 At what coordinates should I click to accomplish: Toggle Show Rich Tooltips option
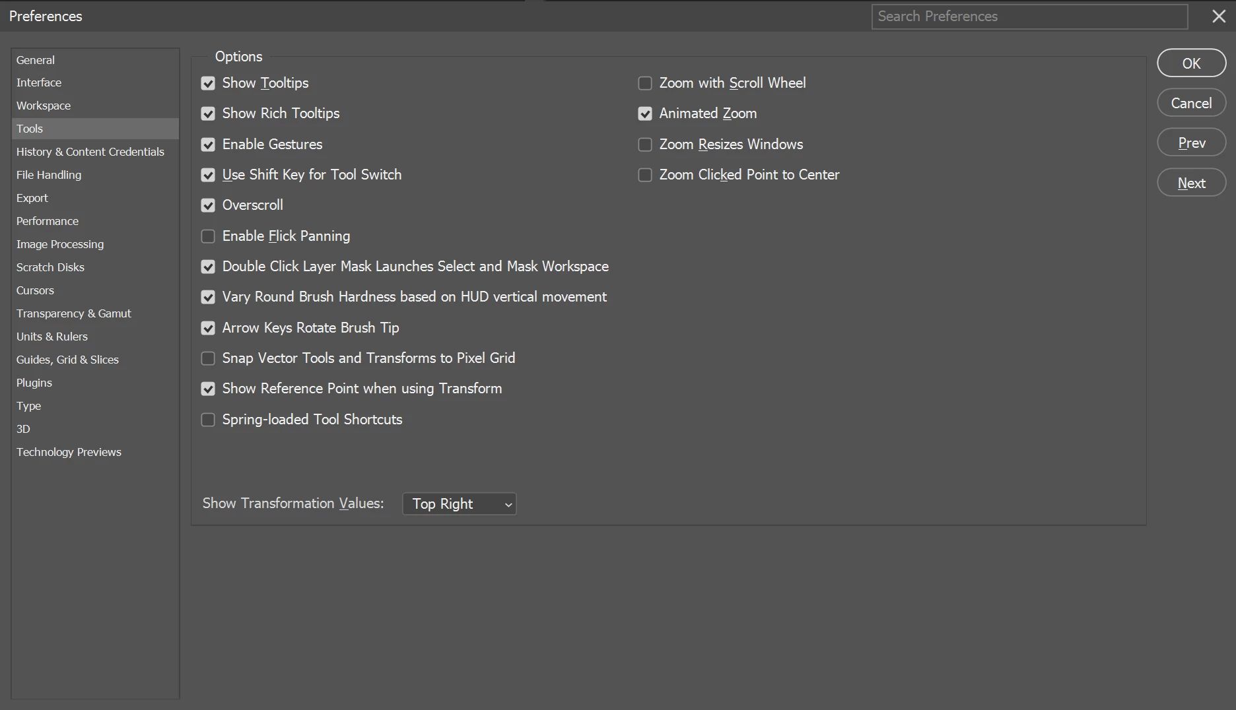pyautogui.click(x=208, y=113)
